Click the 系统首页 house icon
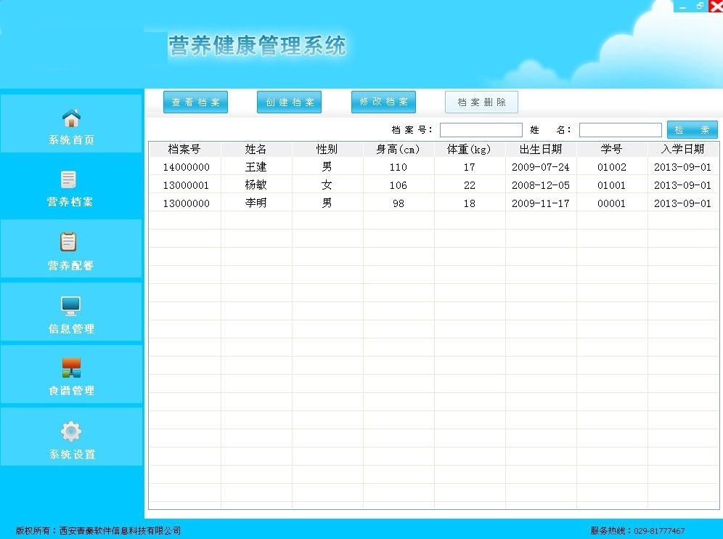 [x=71, y=117]
